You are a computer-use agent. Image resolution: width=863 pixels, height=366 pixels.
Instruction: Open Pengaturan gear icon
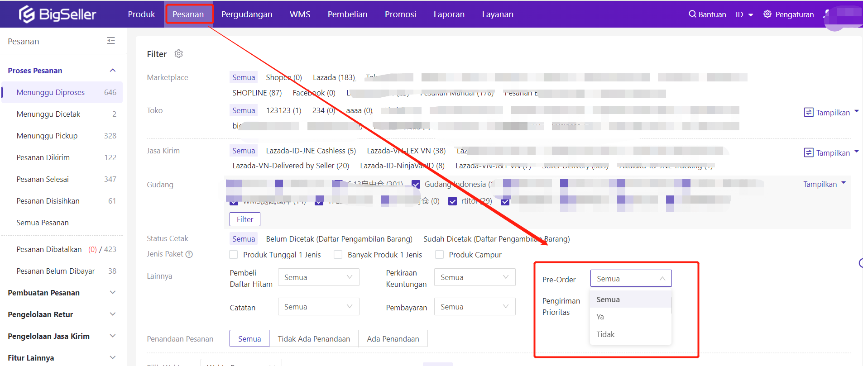pyautogui.click(x=767, y=14)
